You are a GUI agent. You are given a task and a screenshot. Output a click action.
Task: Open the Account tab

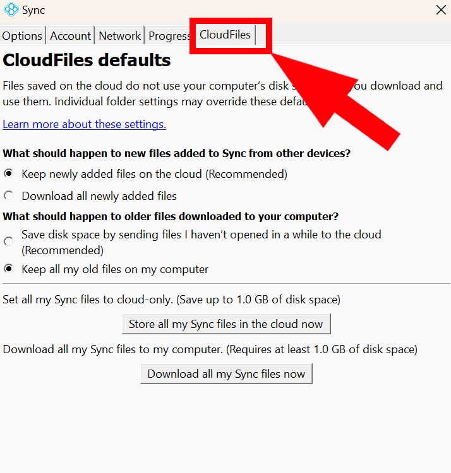[x=71, y=36]
